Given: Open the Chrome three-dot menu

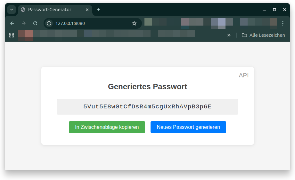Looking at the screenshot, I should (x=283, y=23).
